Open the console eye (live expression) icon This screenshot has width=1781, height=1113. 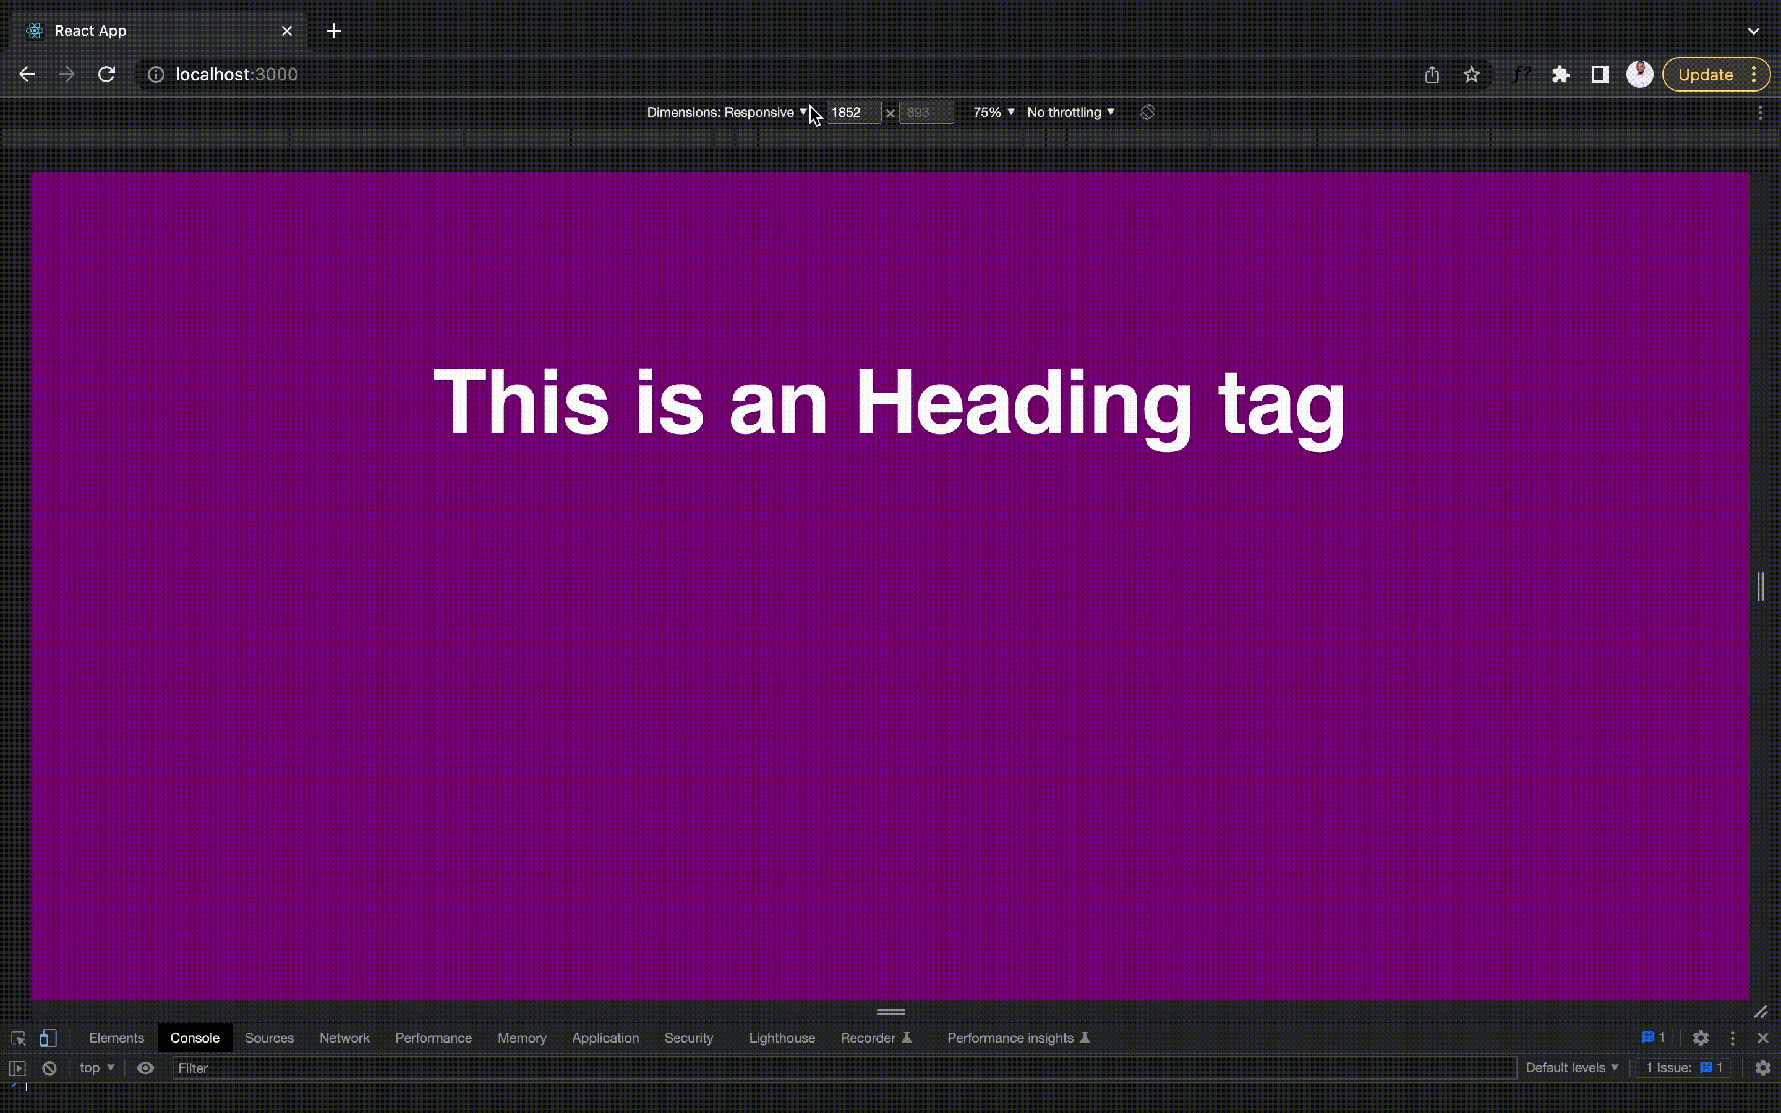click(146, 1067)
